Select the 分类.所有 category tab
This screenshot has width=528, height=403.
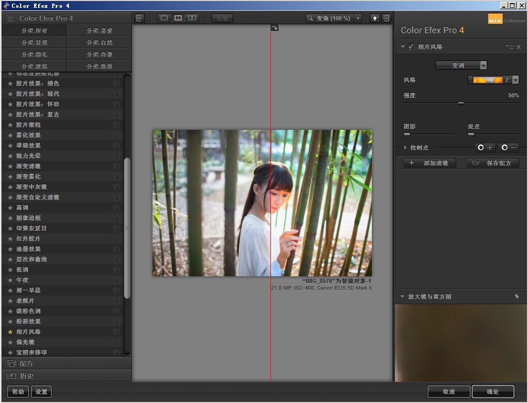pos(34,31)
